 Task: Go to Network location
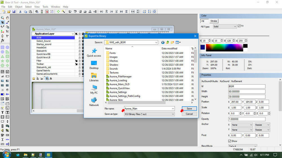pos(94,102)
